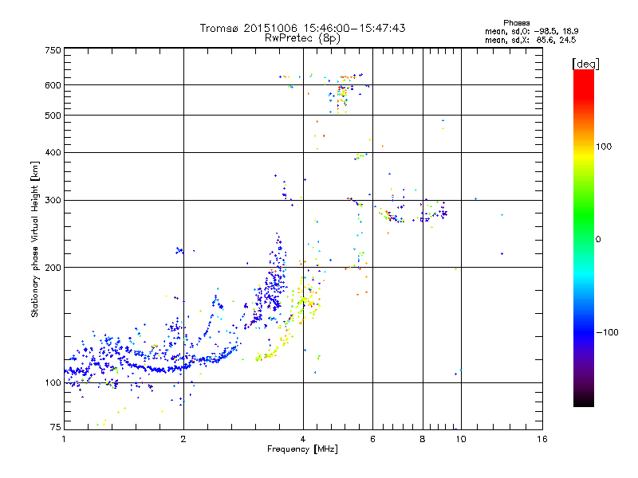Click x-axis tick label '8'
The width and height of the screenshot is (638, 478).
pos(423,439)
